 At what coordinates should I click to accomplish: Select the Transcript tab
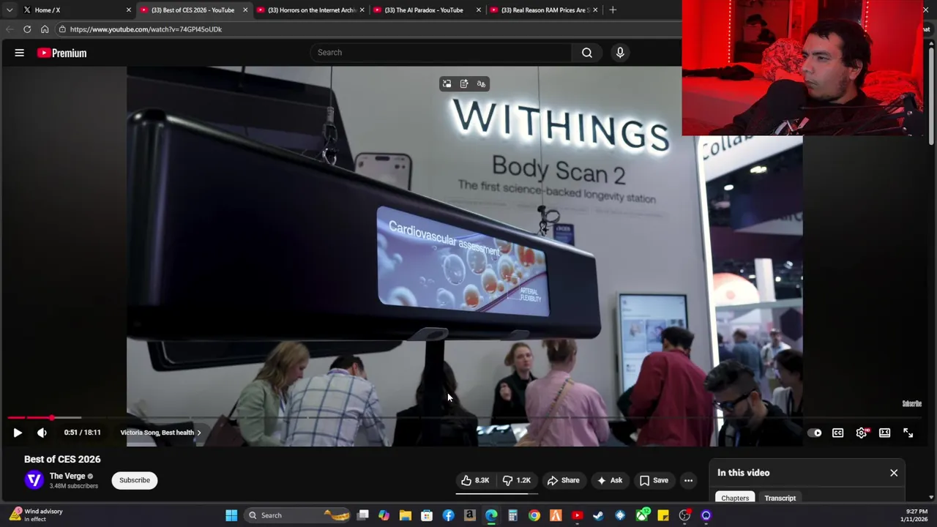click(x=780, y=498)
